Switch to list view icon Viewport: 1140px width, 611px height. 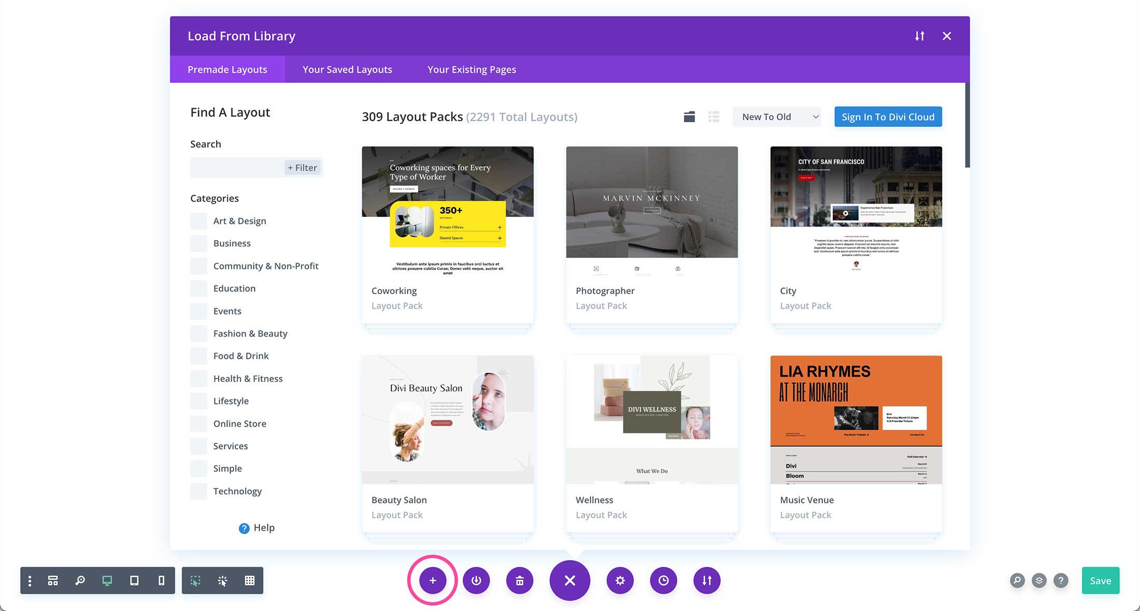714,117
